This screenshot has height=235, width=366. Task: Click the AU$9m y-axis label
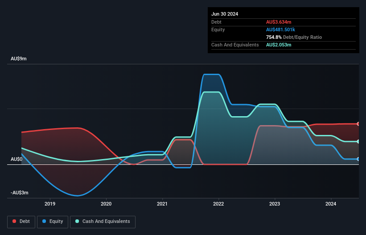(19, 59)
